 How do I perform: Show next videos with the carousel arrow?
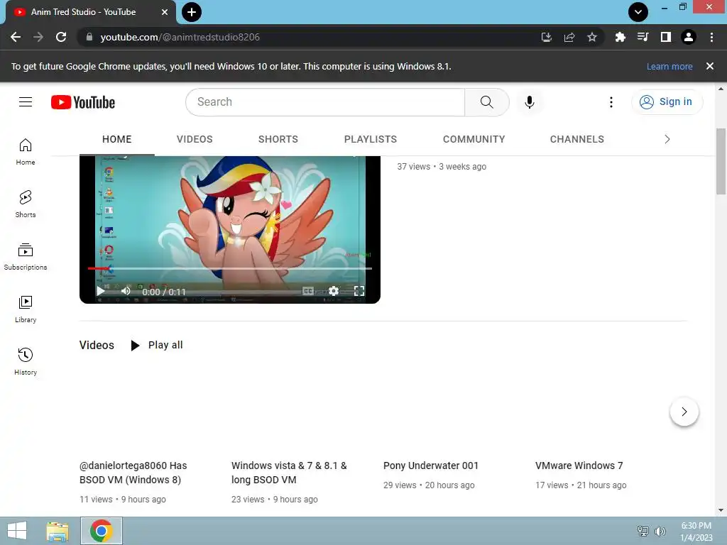click(684, 412)
